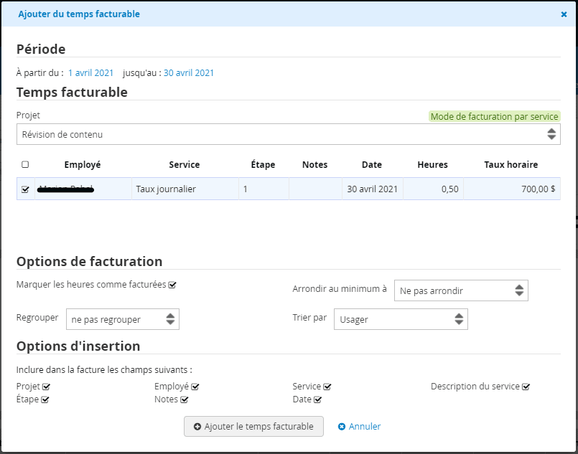Toggle Description du service checkbox
This screenshot has width=578, height=454.
coord(526,387)
